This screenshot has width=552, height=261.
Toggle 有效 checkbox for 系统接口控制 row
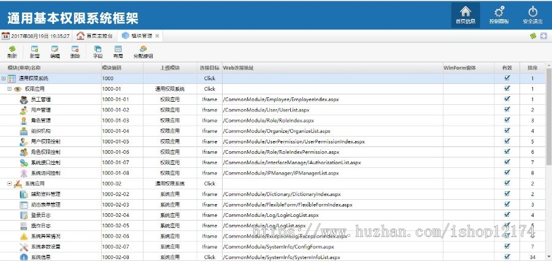pyautogui.click(x=507, y=162)
